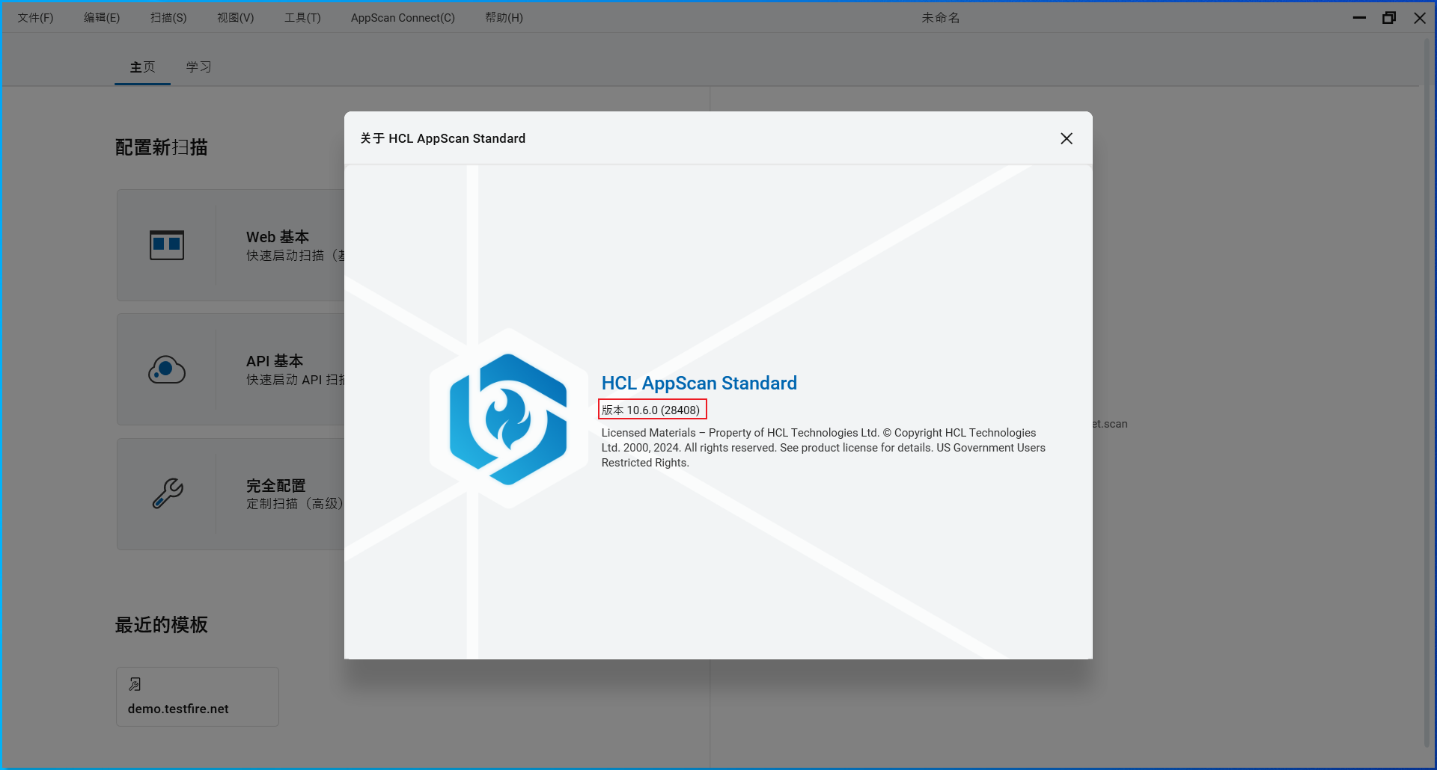The width and height of the screenshot is (1437, 770).
Task: Click the 未命名 window title
Action: [941, 17]
